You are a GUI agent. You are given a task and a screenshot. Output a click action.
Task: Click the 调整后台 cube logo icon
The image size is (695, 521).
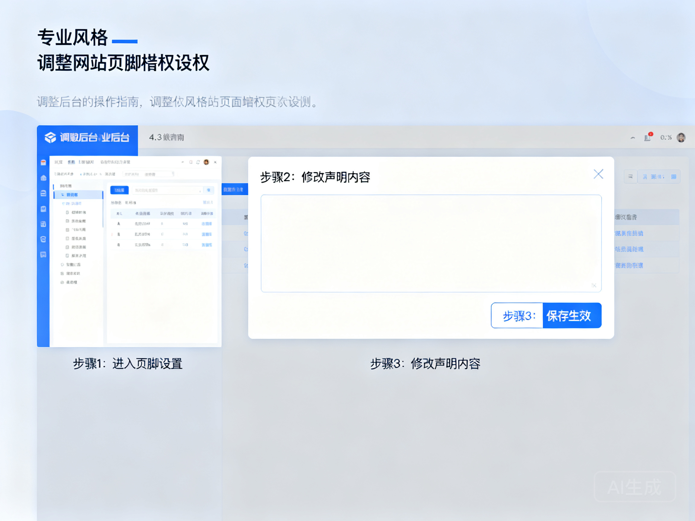pyautogui.click(x=50, y=137)
